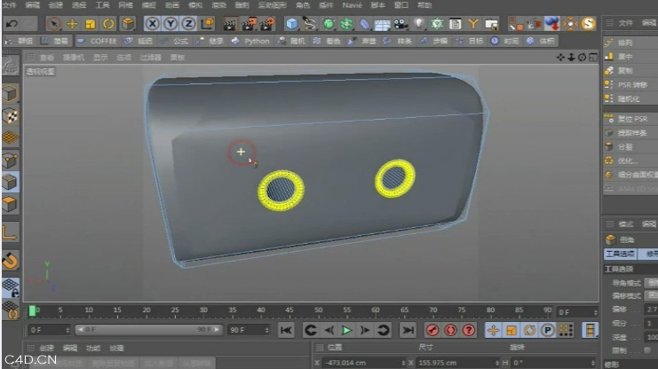This screenshot has height=369, width=658.
Task: Click the record keyframe red button
Action: click(x=432, y=331)
